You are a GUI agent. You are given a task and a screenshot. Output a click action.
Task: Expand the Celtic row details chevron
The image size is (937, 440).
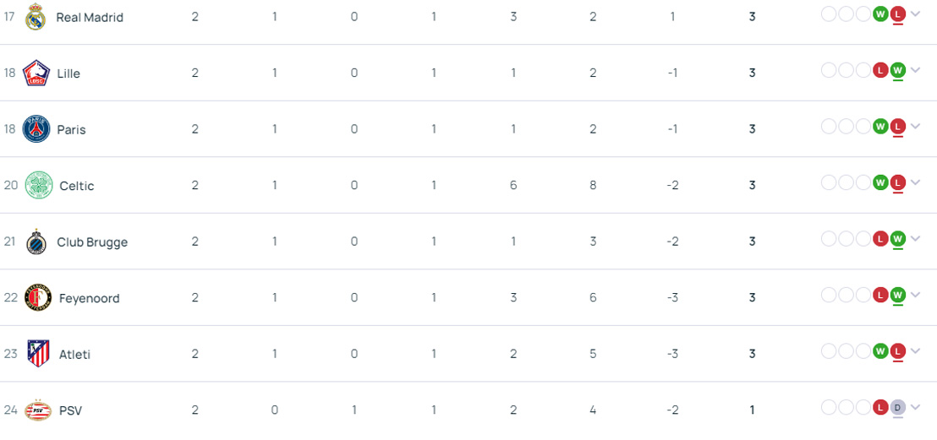point(916,182)
